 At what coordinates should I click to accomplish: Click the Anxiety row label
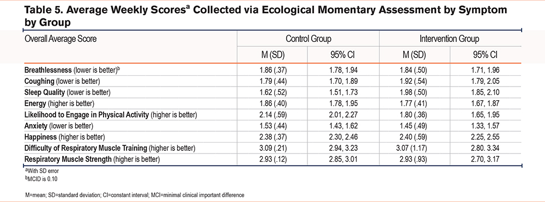tap(59, 126)
